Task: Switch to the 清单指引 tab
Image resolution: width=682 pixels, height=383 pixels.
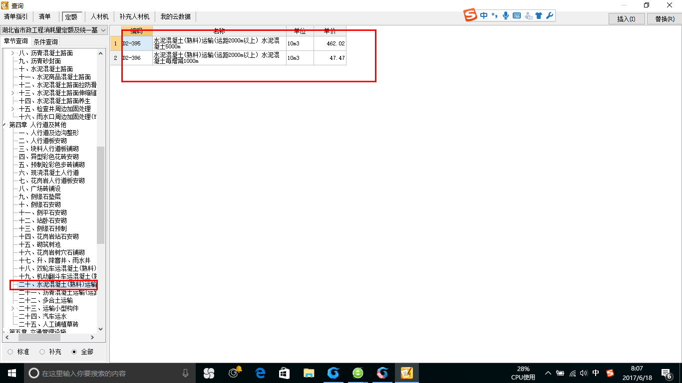Action: click(16, 16)
